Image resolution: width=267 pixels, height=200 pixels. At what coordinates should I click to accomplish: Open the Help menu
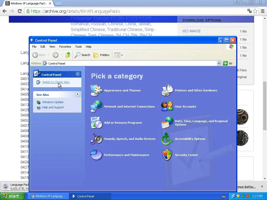pos(89,47)
